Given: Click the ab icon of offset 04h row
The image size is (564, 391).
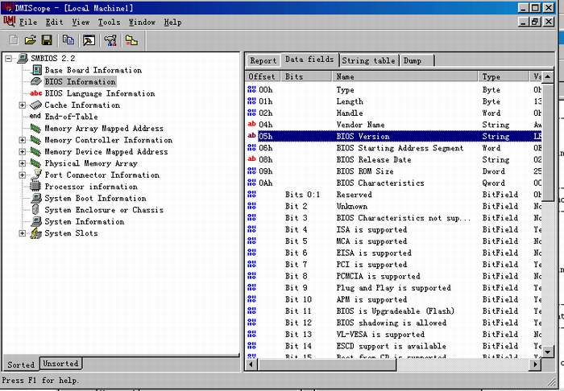Looking at the screenshot, I should [251, 124].
